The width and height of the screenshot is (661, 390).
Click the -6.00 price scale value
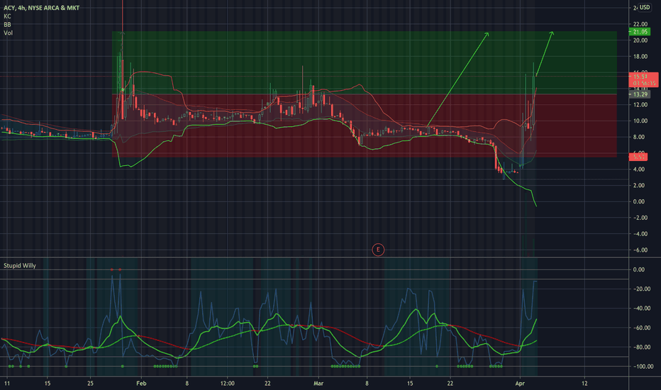639,250
